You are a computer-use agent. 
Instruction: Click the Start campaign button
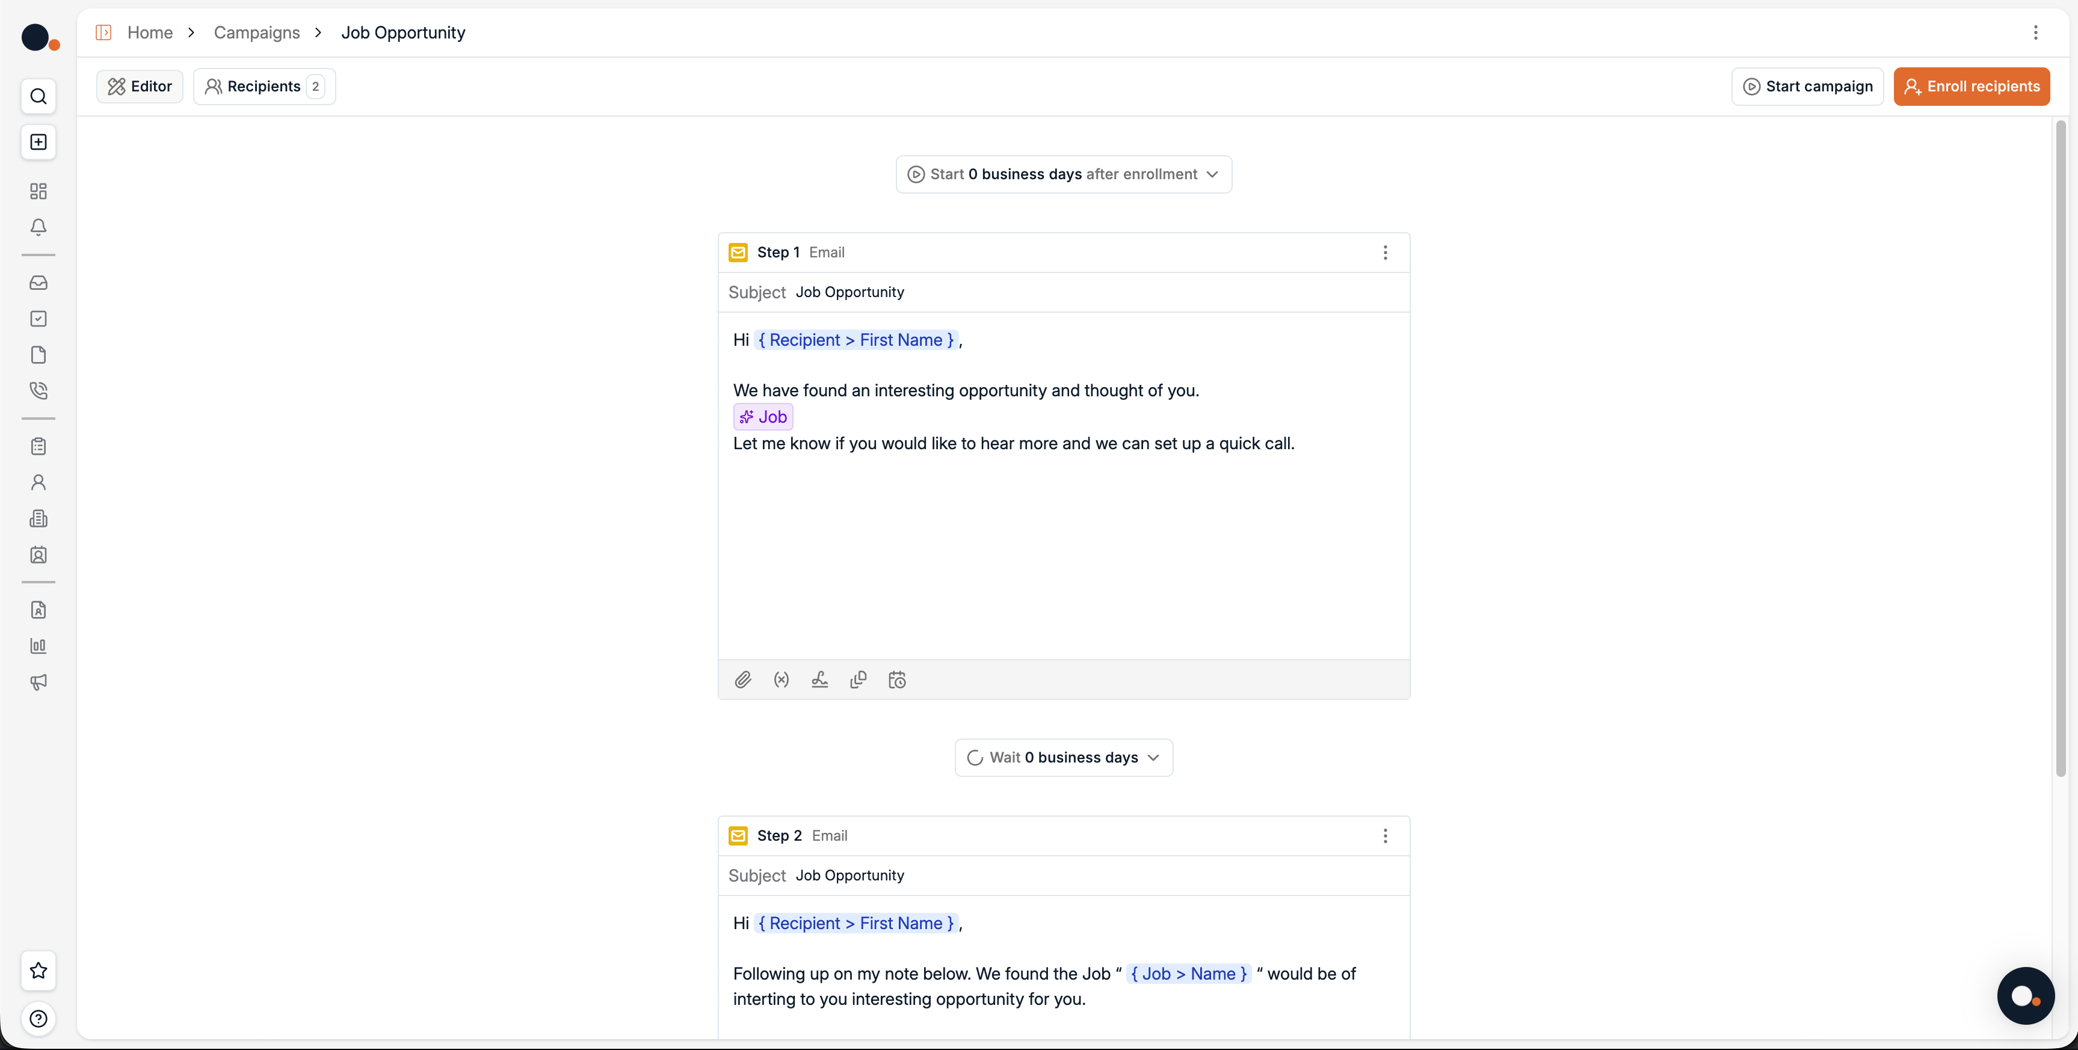pos(1807,86)
